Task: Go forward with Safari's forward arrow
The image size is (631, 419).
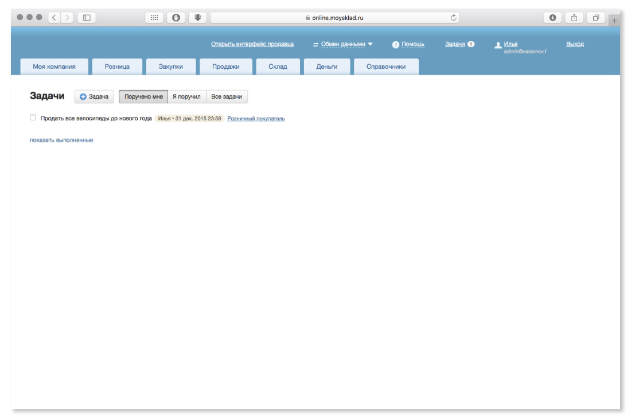Action: [x=67, y=18]
